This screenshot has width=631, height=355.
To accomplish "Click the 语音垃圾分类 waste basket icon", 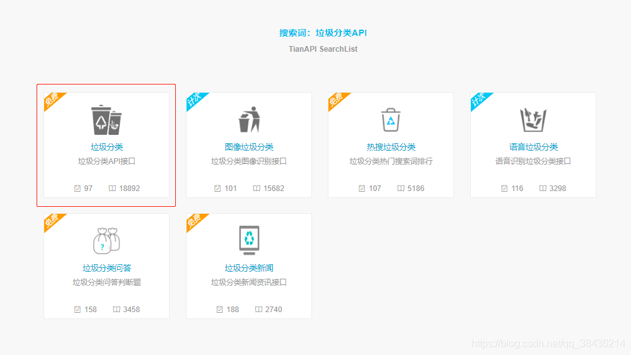I will click(533, 120).
